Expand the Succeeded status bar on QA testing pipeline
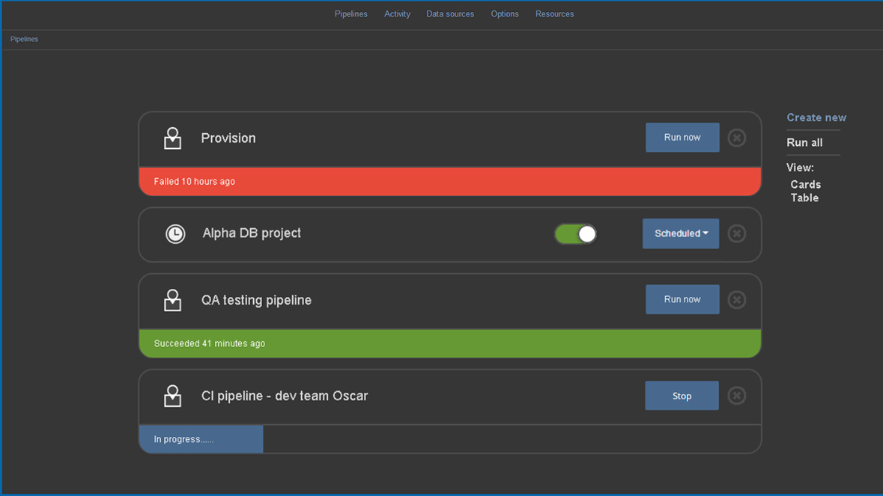The height and width of the screenshot is (496, 883). coord(449,343)
